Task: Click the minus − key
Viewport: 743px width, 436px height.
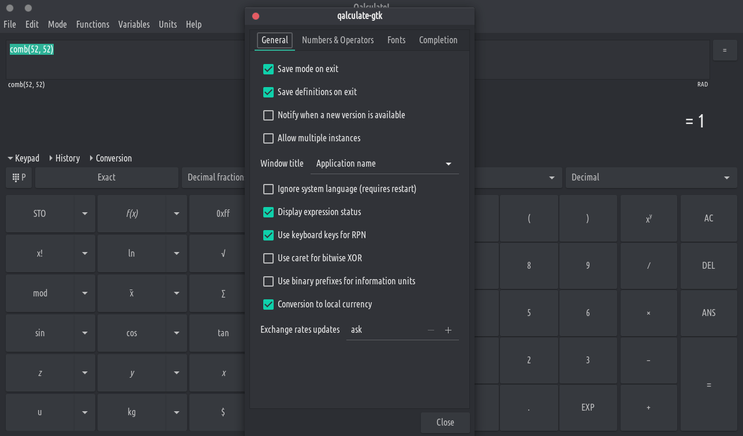Action: pyautogui.click(x=648, y=360)
